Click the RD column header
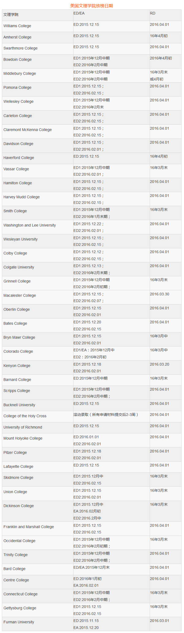184x633 pixels. coord(152,13)
